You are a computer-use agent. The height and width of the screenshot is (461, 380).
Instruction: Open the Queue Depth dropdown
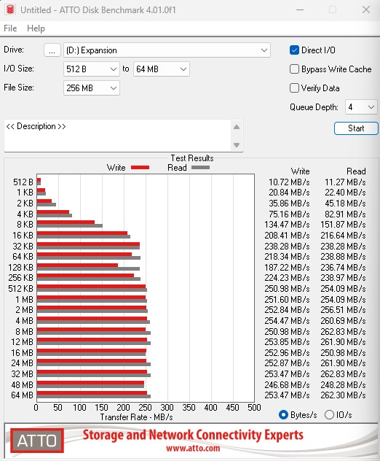pos(361,107)
